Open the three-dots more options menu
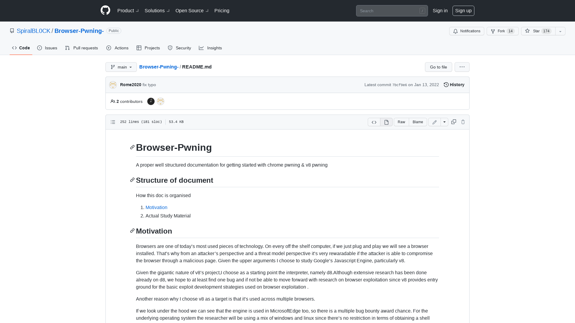The width and height of the screenshot is (575, 323). [x=462, y=67]
